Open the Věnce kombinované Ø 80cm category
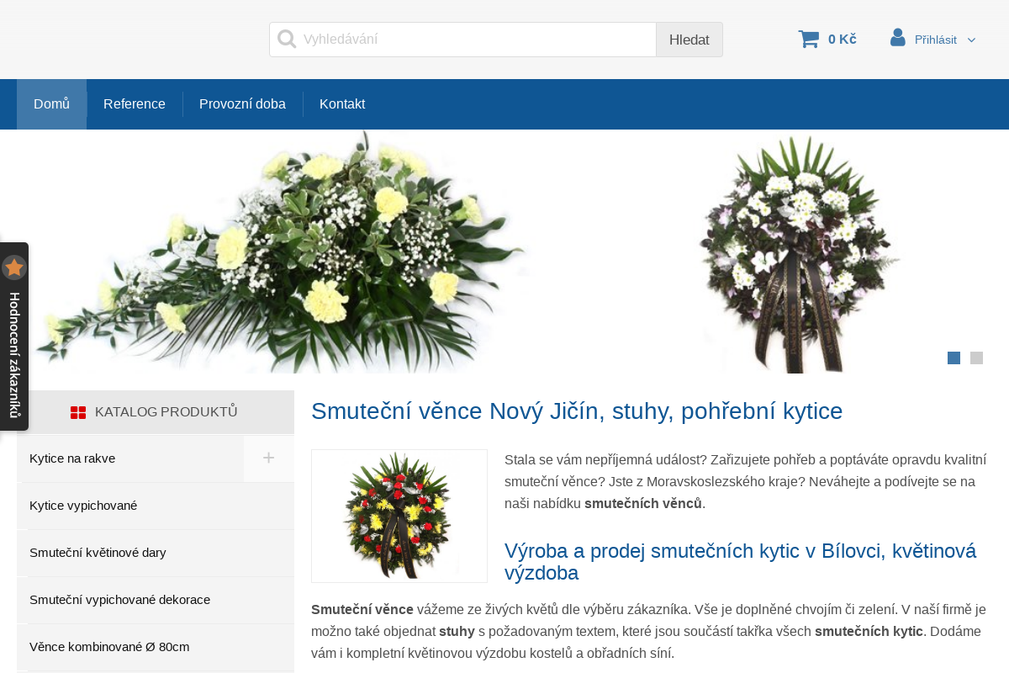Screen dimensions: 1009x673 pos(109,647)
